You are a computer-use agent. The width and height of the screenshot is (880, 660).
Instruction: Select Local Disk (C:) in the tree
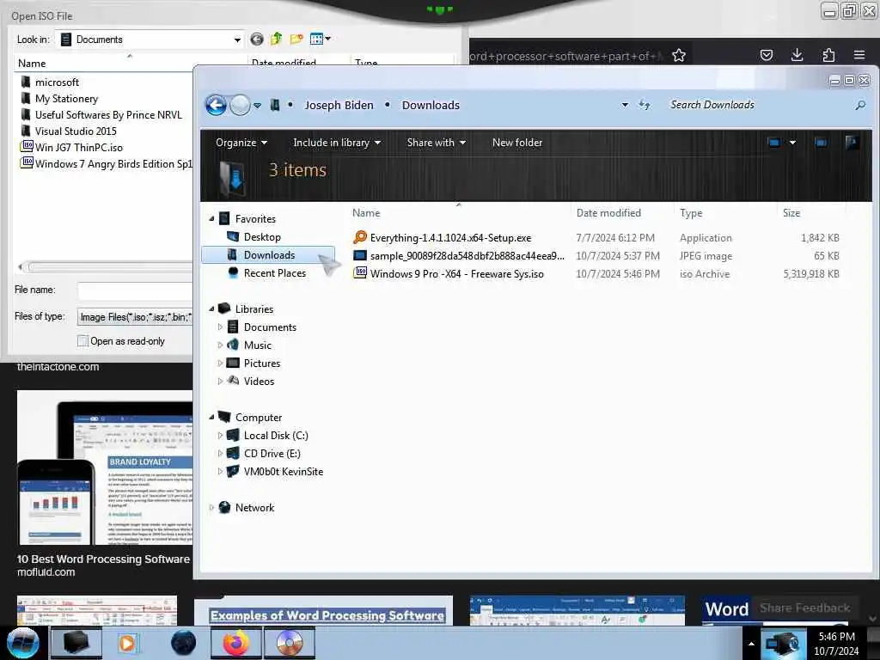point(276,436)
